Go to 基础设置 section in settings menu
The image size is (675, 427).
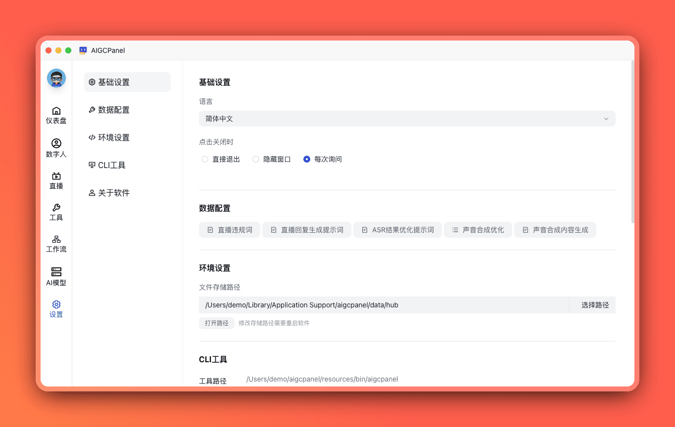pos(127,82)
